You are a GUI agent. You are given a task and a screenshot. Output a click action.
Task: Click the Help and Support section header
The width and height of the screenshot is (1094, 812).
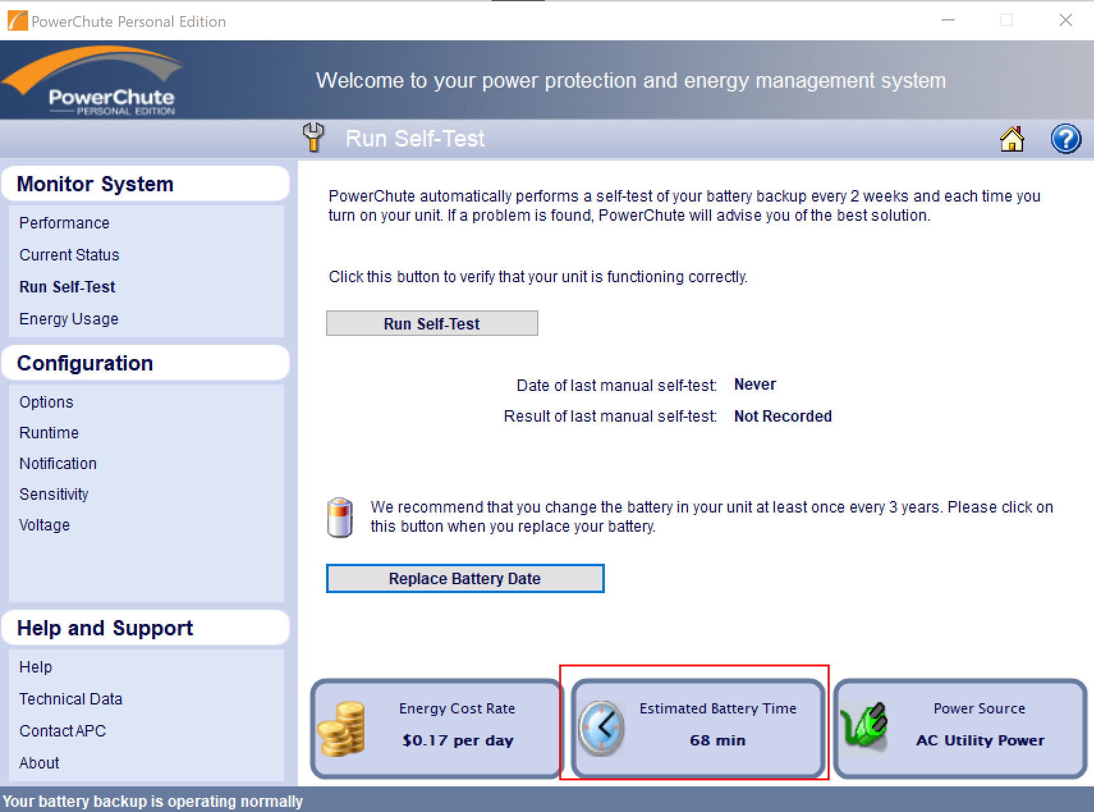coord(146,628)
